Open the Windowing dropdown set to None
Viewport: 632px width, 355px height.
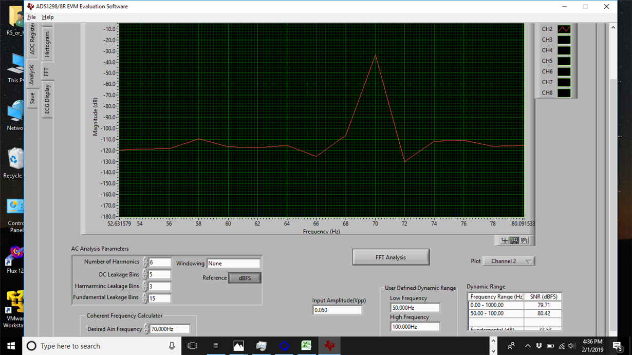(234, 263)
